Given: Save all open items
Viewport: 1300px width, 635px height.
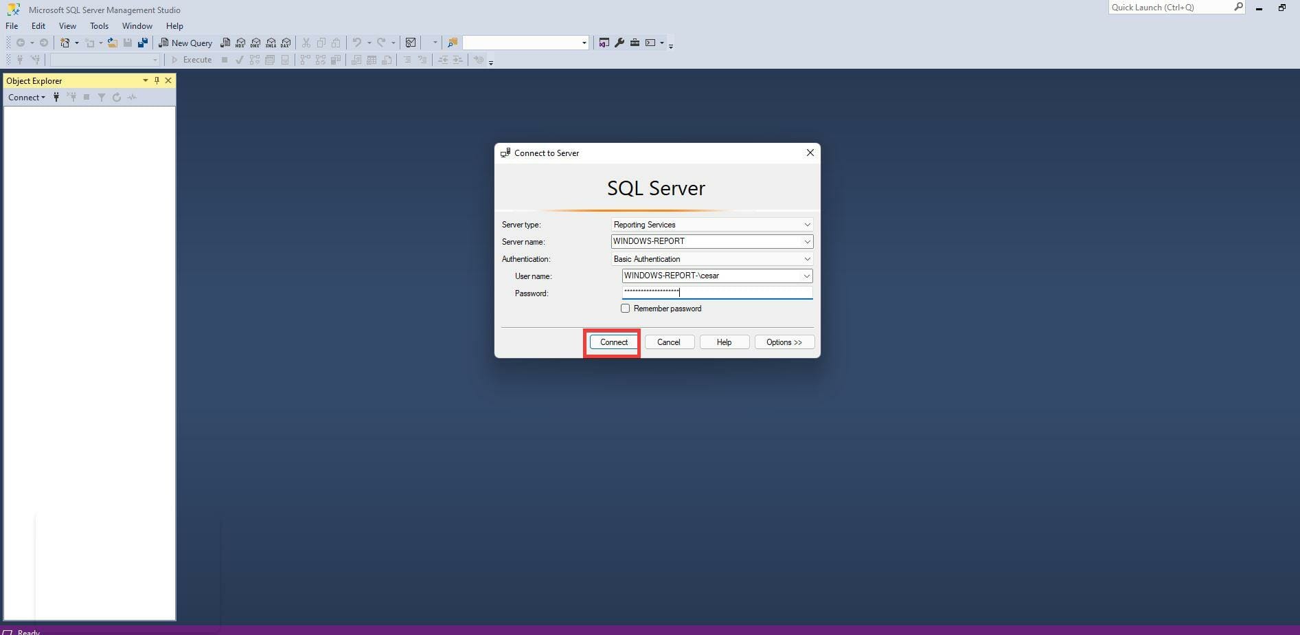Looking at the screenshot, I should tap(143, 42).
